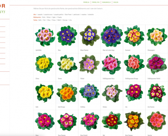The height and width of the screenshot is (136, 168).
Task: Click 'Blau mit rotem Auge' caption
Action: coord(109,50)
